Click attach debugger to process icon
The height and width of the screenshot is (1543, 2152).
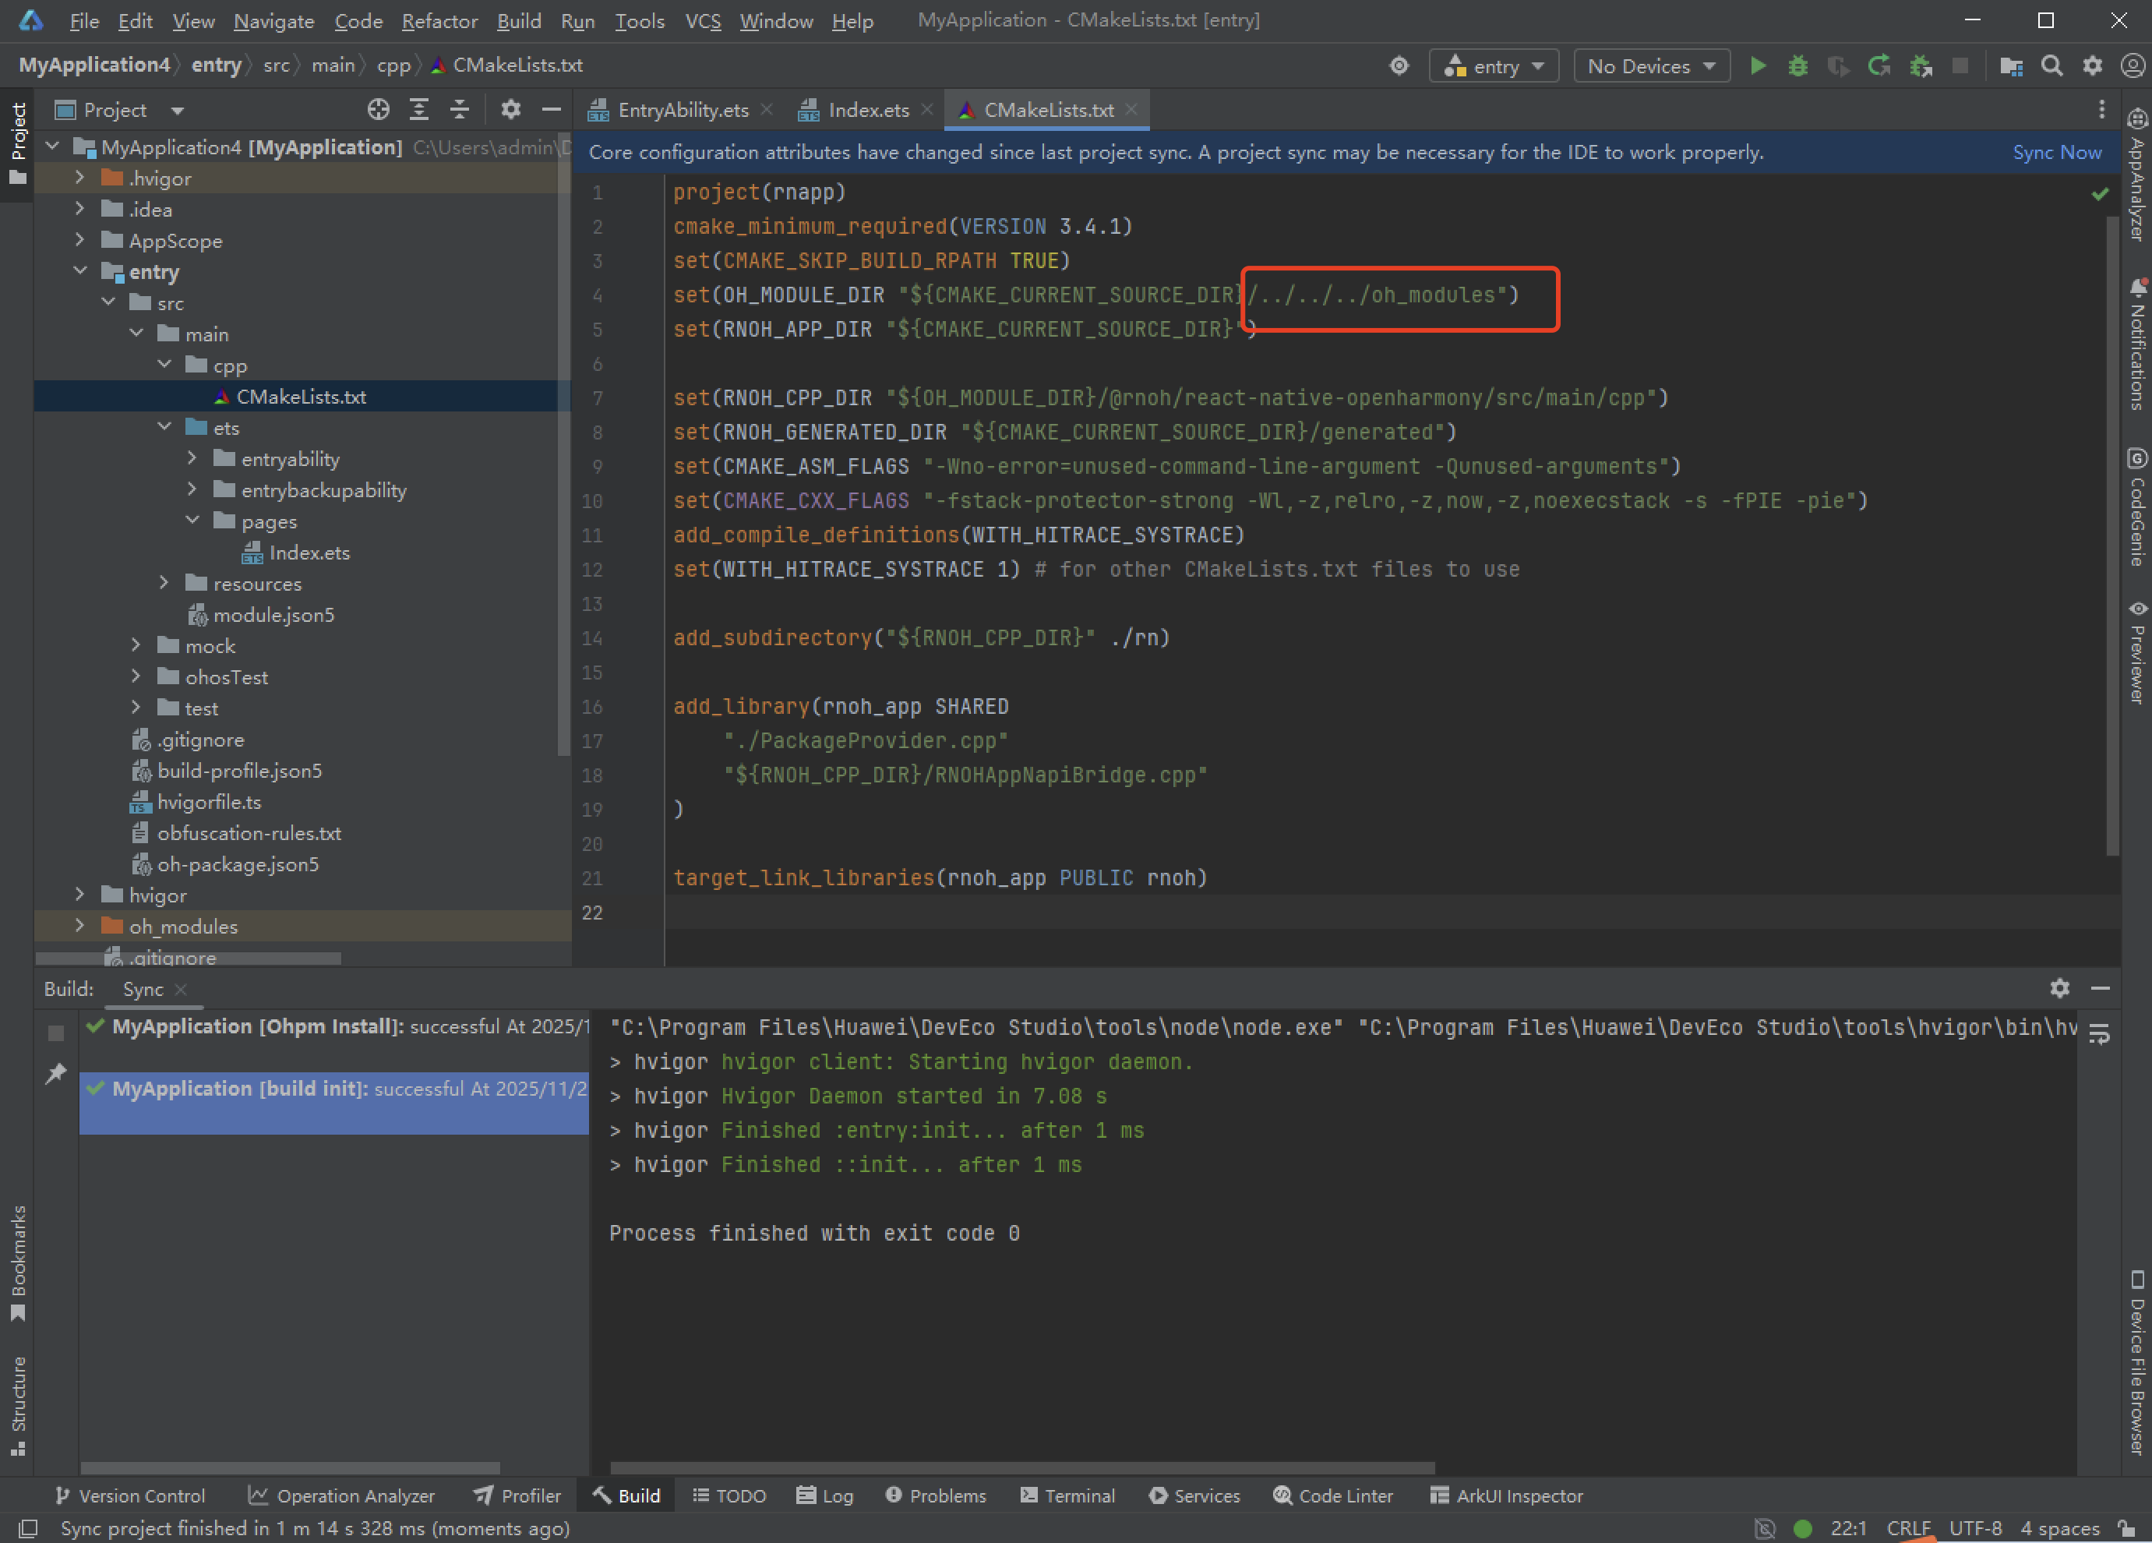1921,65
